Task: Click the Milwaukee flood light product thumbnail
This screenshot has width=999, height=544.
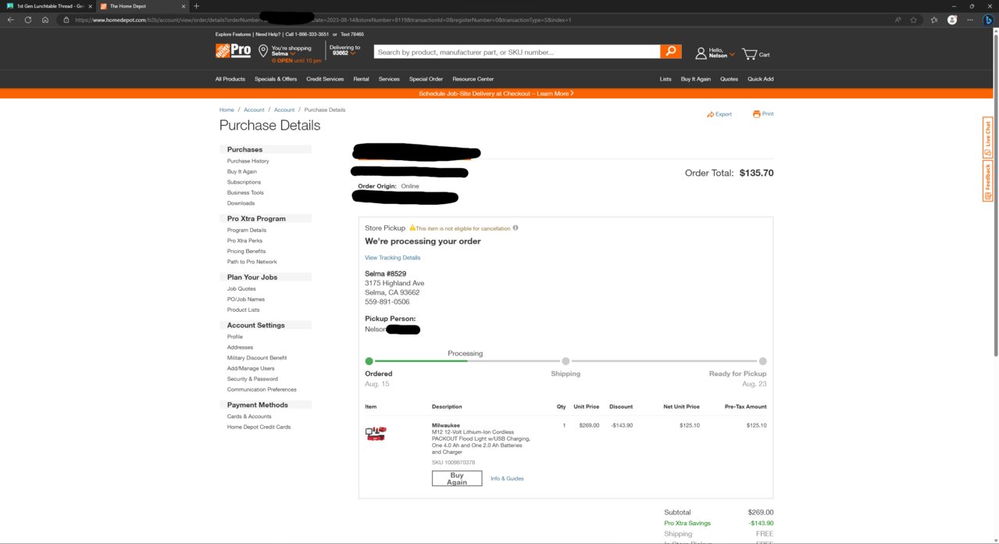Action: click(376, 434)
